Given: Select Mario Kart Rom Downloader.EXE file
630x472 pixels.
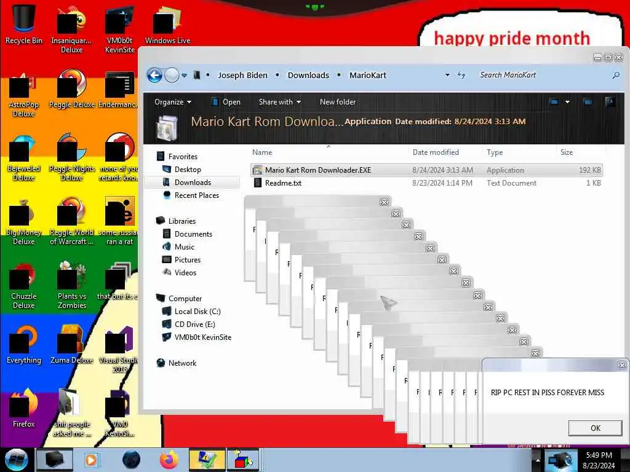Looking at the screenshot, I should pyautogui.click(x=426, y=170).
